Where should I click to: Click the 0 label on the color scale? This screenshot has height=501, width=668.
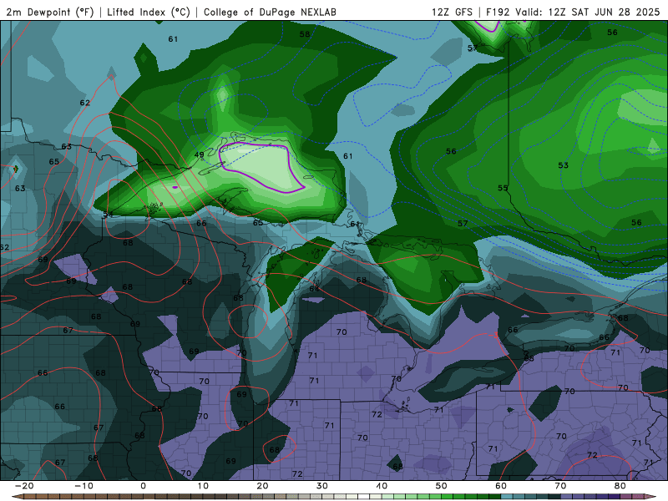pos(143,486)
